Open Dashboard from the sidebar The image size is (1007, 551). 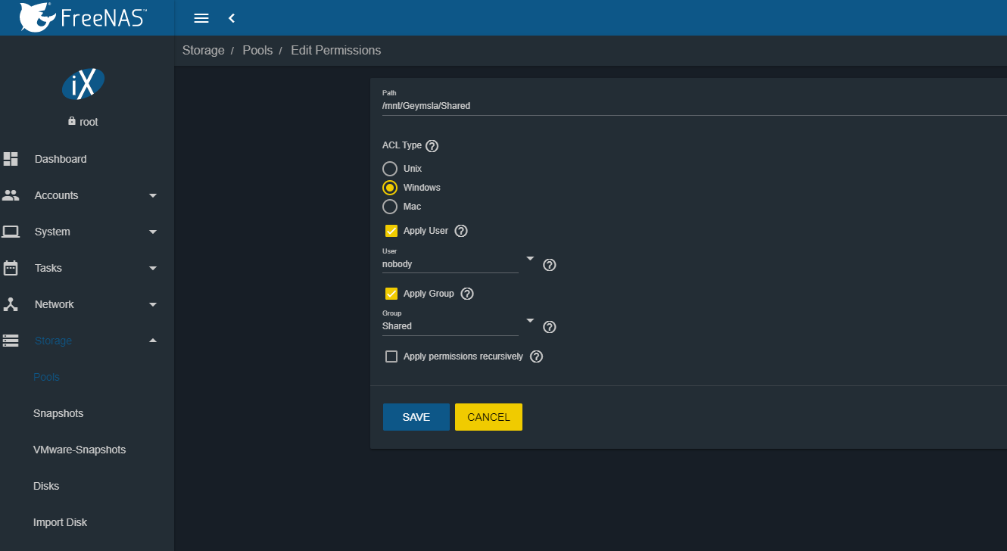pyautogui.click(x=61, y=159)
